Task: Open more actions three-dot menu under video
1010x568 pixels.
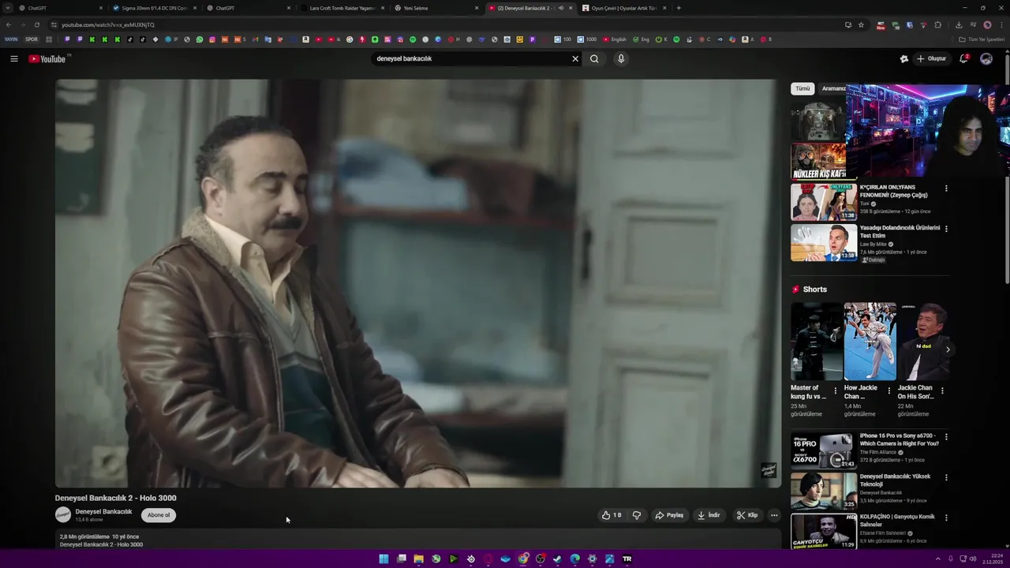Action: tap(774, 515)
